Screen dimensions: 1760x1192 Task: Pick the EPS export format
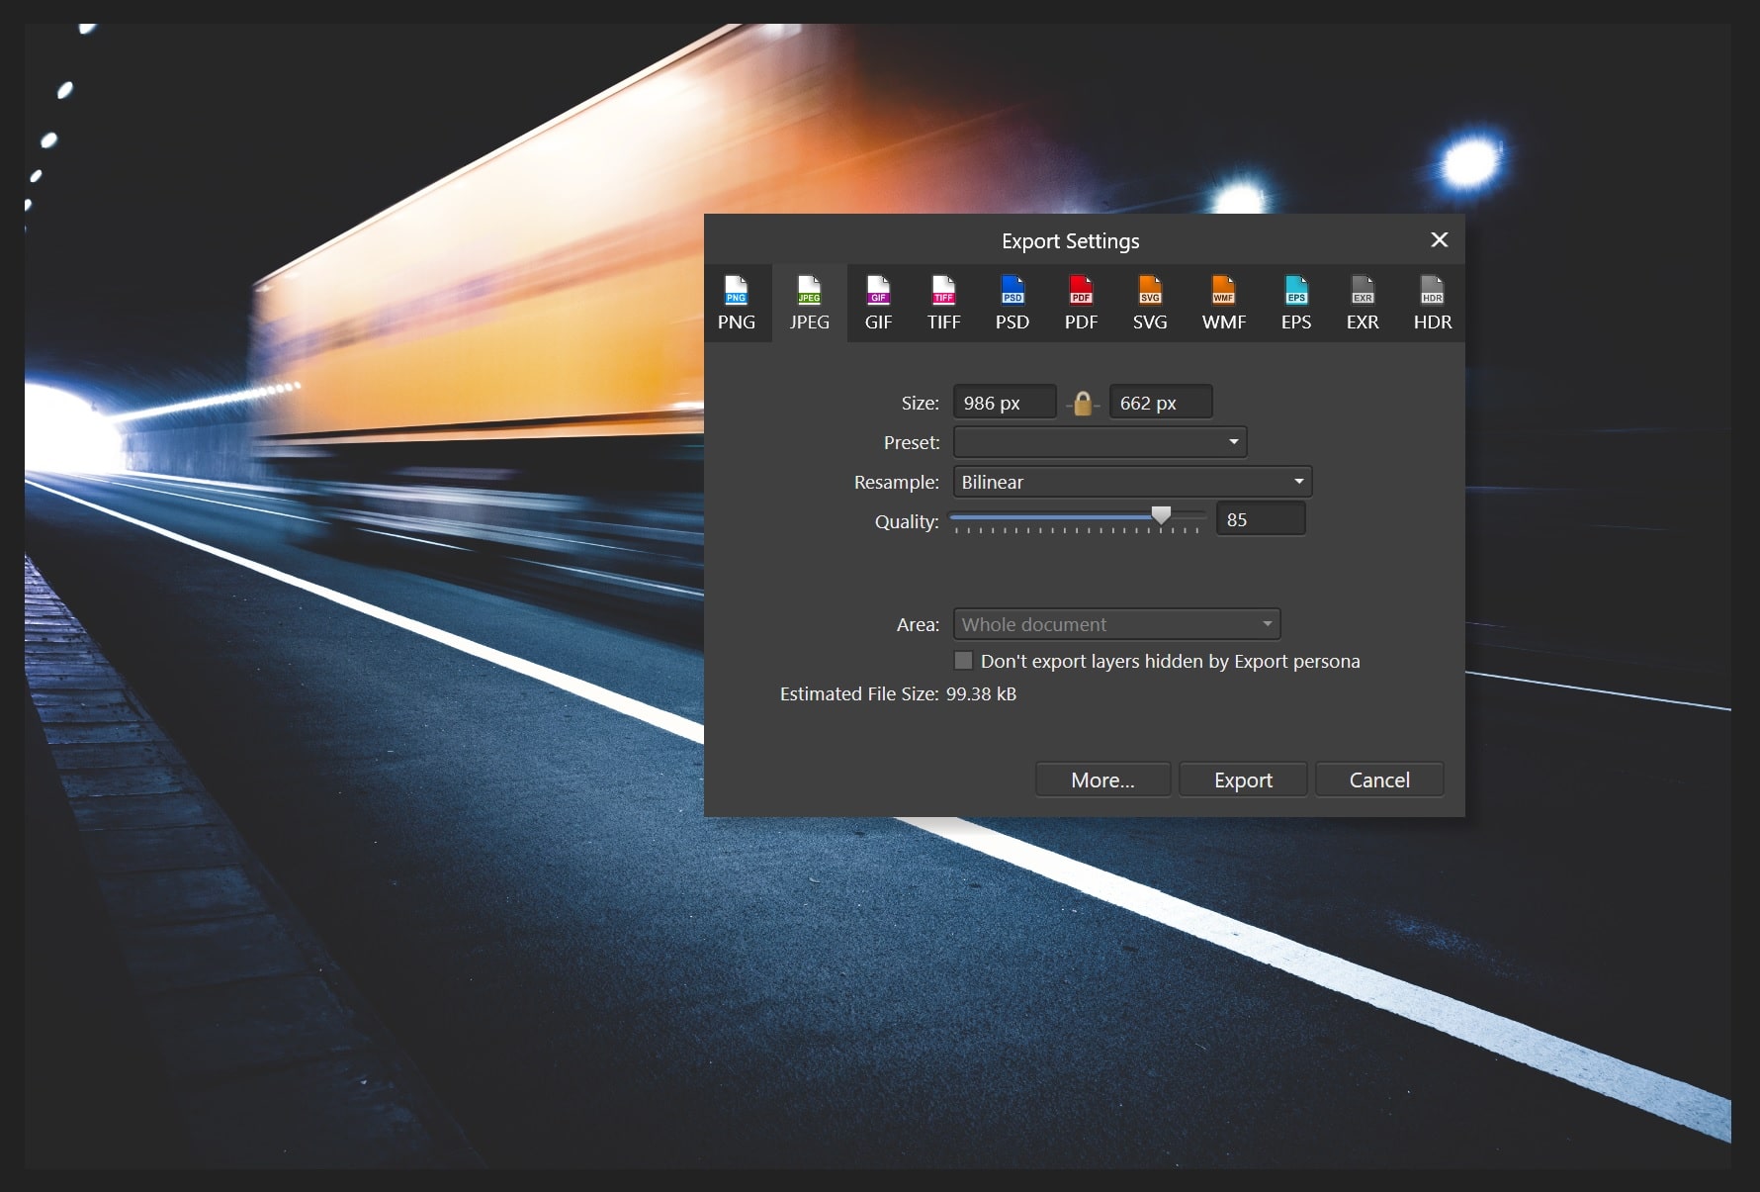click(x=1295, y=303)
